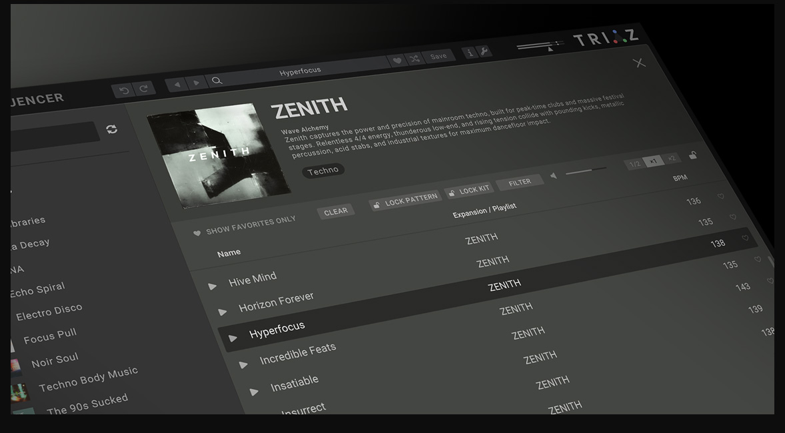Image resolution: width=785 pixels, height=433 pixels.
Task: Select Electro Disco in the sidebar
Action: [49, 312]
